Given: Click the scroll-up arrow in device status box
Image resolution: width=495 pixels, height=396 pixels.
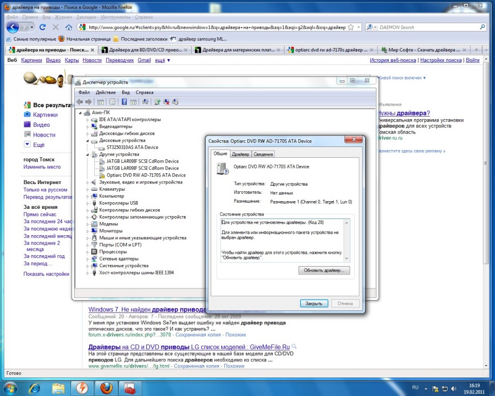Looking at the screenshot, I should (x=346, y=222).
